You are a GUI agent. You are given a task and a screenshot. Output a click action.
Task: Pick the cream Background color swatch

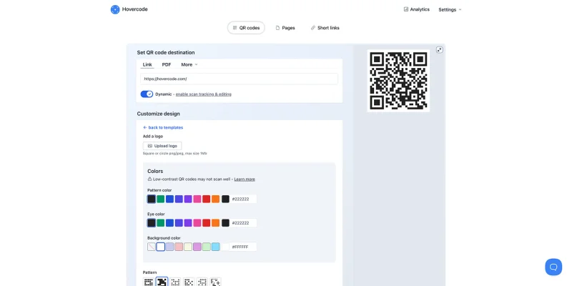pos(188,247)
